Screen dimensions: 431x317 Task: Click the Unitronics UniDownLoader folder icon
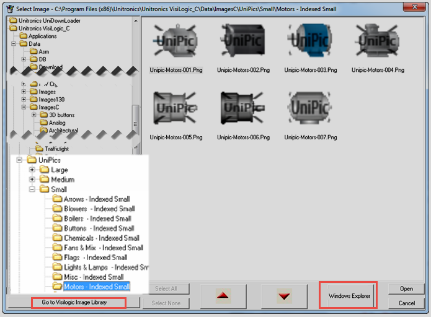(13, 20)
